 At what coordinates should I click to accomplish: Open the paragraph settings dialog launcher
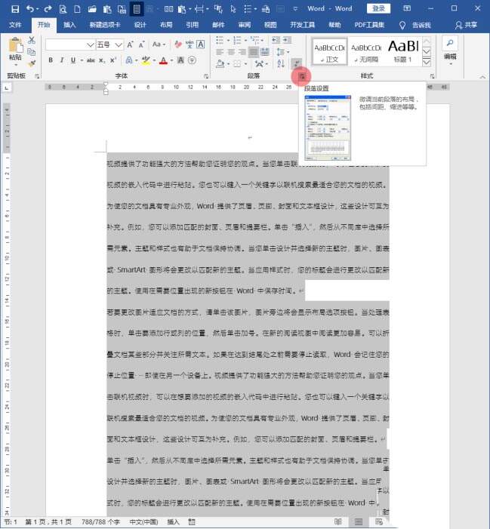(x=302, y=76)
